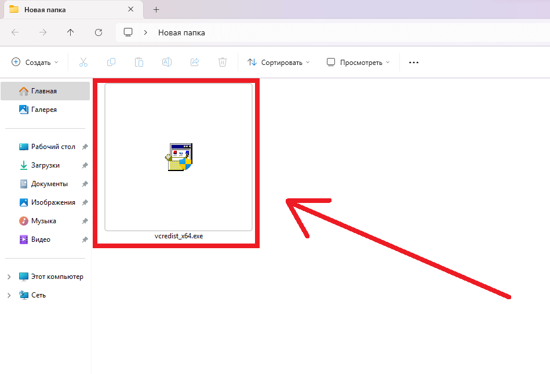Click the Share icon in toolbar
This screenshot has width=550, height=374.
tap(195, 63)
